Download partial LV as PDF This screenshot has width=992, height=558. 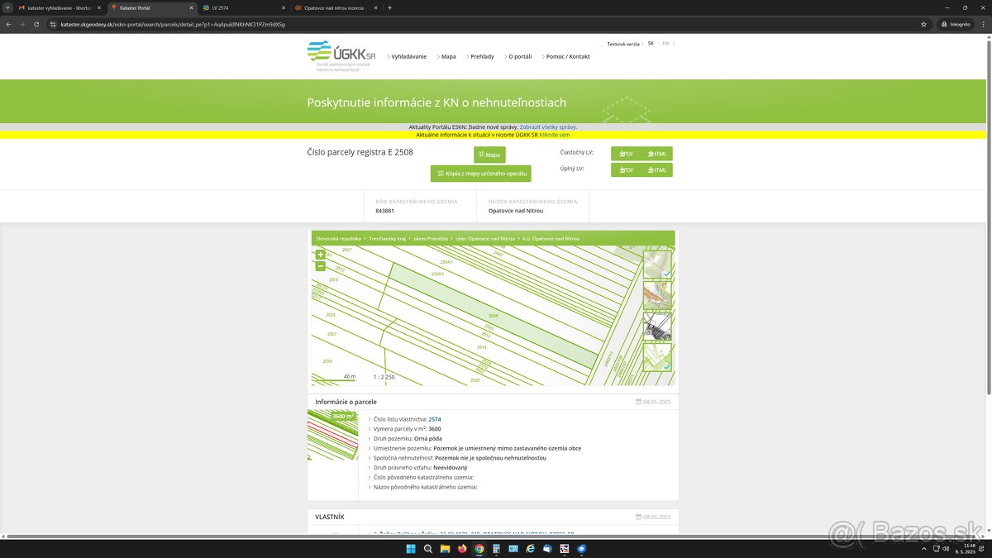626,154
